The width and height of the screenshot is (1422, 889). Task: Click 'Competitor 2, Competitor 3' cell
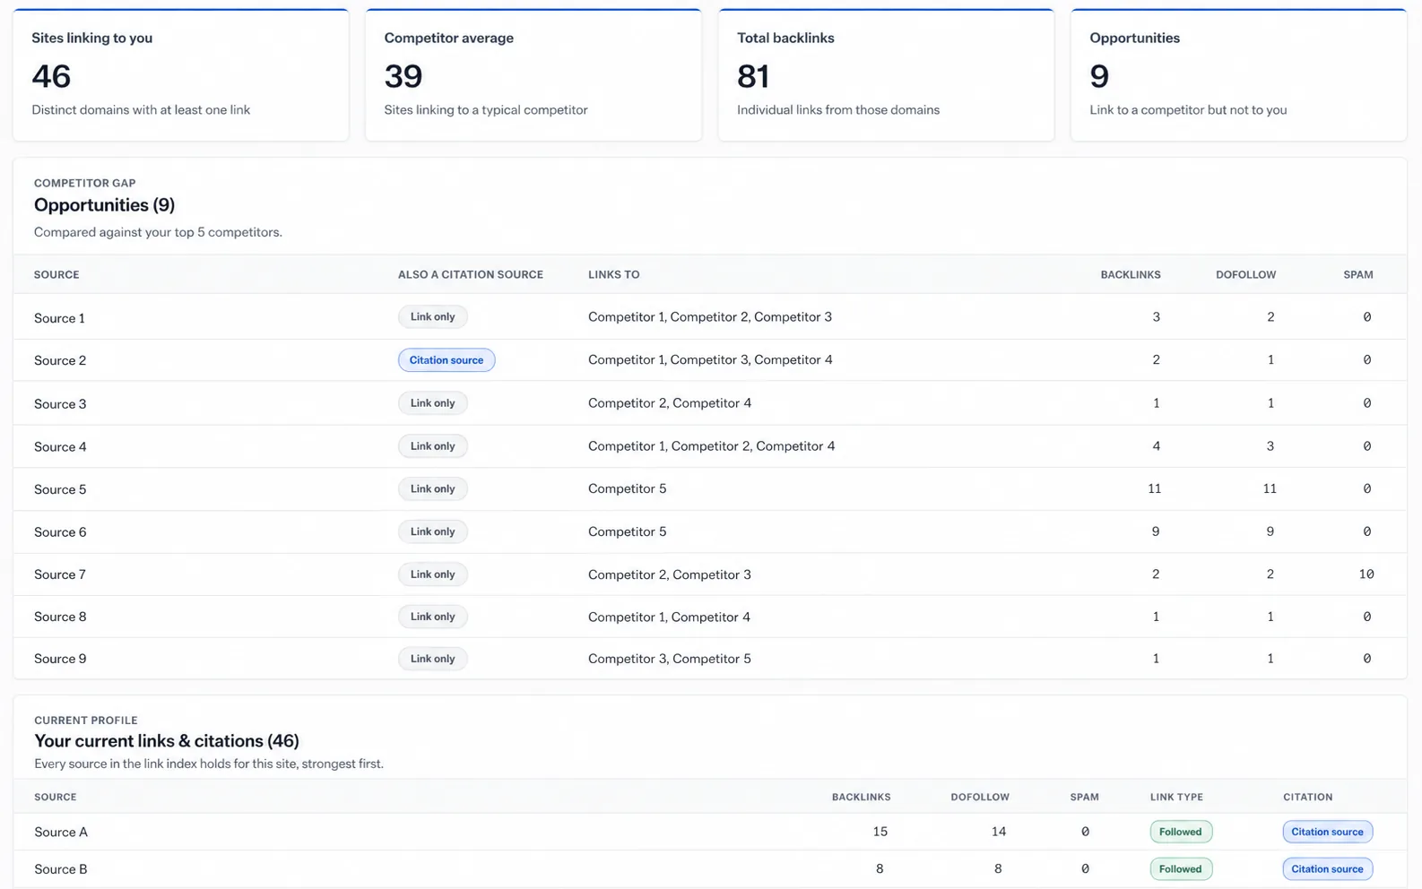coord(670,574)
